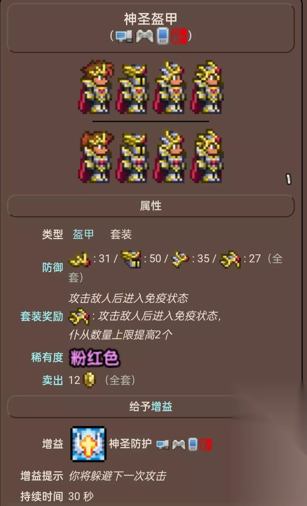Click the Hallowed Headgear icon with defense 35

[180, 259]
